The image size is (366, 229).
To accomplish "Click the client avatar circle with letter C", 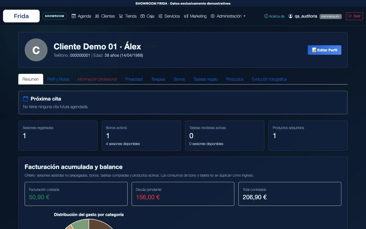I will [x=36, y=50].
